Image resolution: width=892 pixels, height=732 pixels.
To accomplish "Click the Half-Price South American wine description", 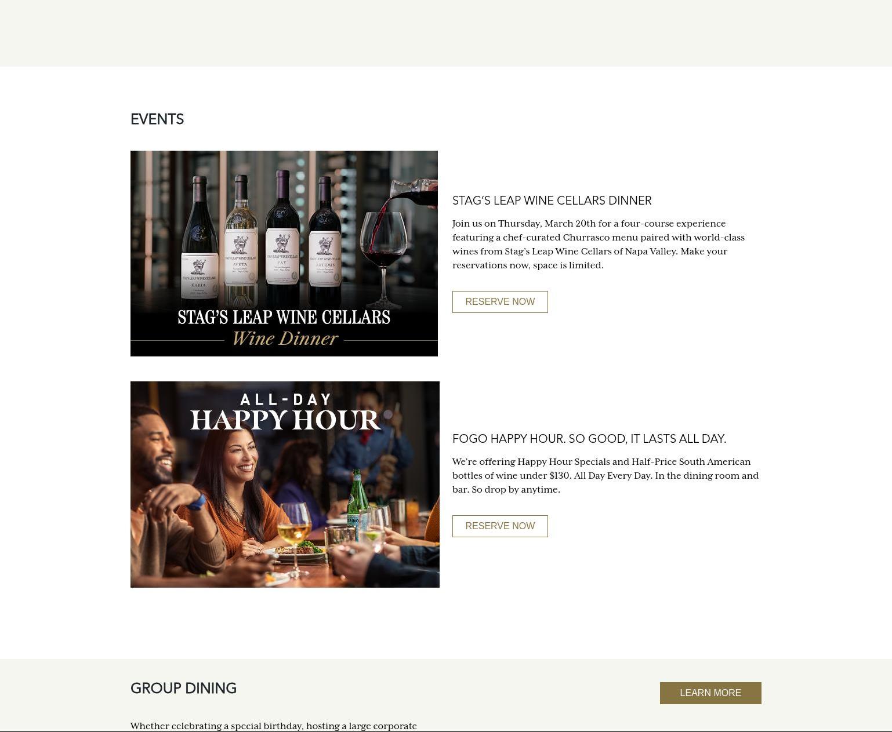I will pos(605,475).
